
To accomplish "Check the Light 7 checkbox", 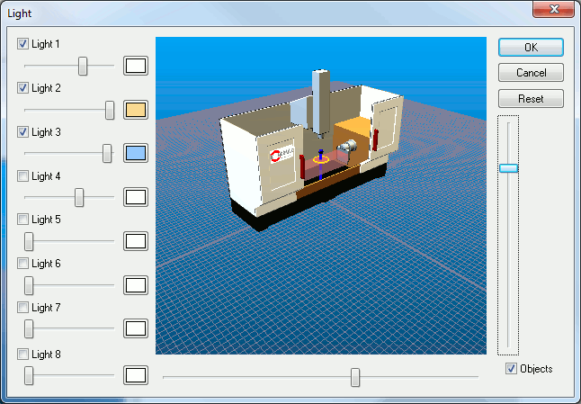I will pyautogui.click(x=22, y=307).
